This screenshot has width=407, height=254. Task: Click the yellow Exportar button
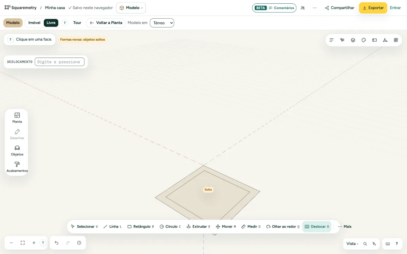373,8
